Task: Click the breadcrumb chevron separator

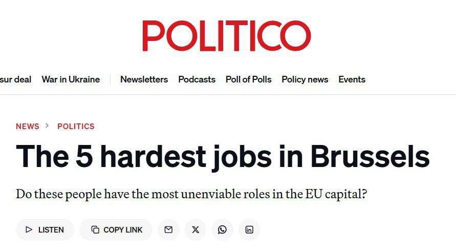Action: click(48, 126)
